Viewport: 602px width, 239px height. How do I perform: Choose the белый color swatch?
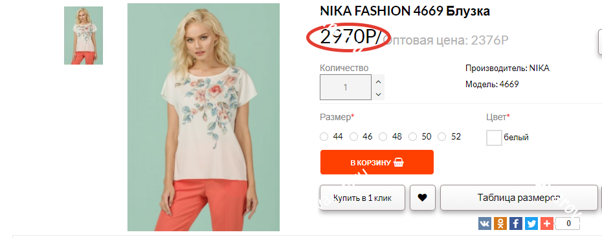(494, 138)
